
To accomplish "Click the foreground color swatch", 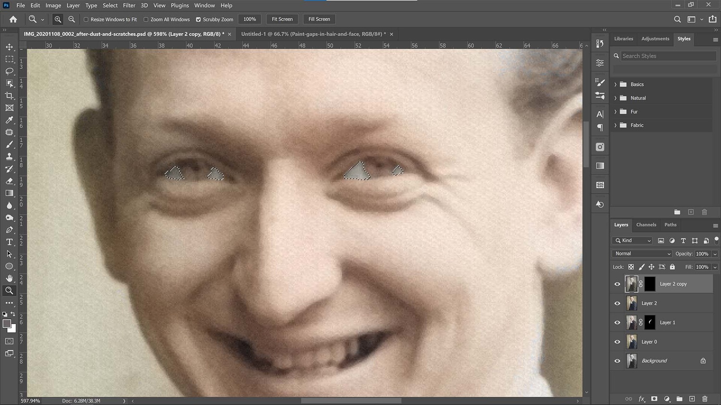I will (x=7, y=324).
